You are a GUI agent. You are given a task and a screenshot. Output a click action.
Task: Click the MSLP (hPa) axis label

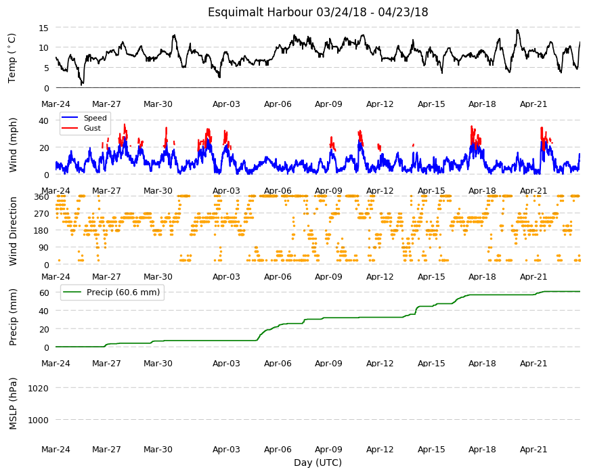pos(13,404)
